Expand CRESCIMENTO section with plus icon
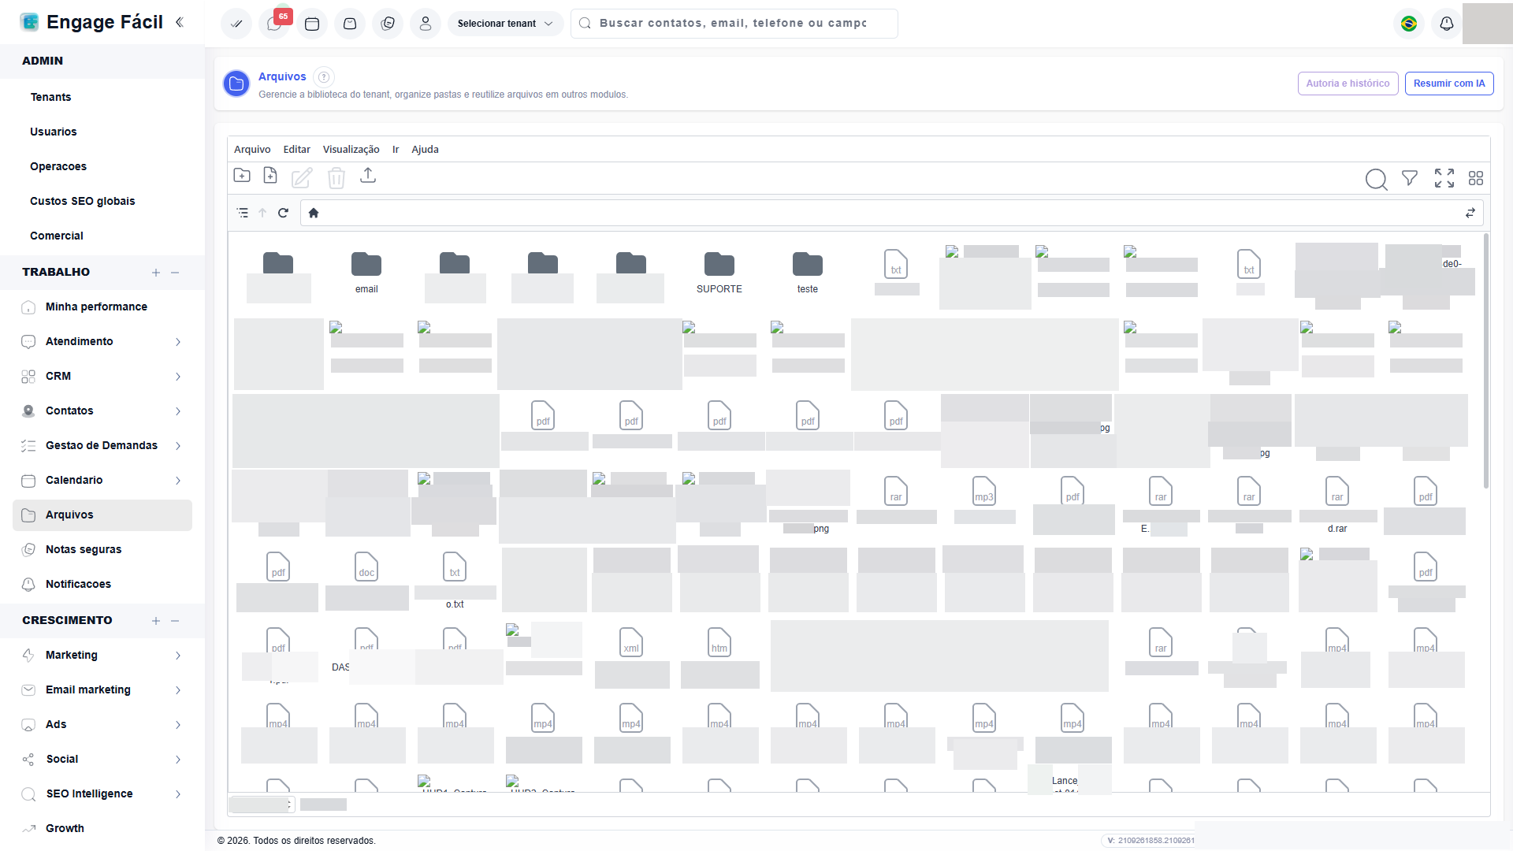1513x851 pixels. point(156,621)
